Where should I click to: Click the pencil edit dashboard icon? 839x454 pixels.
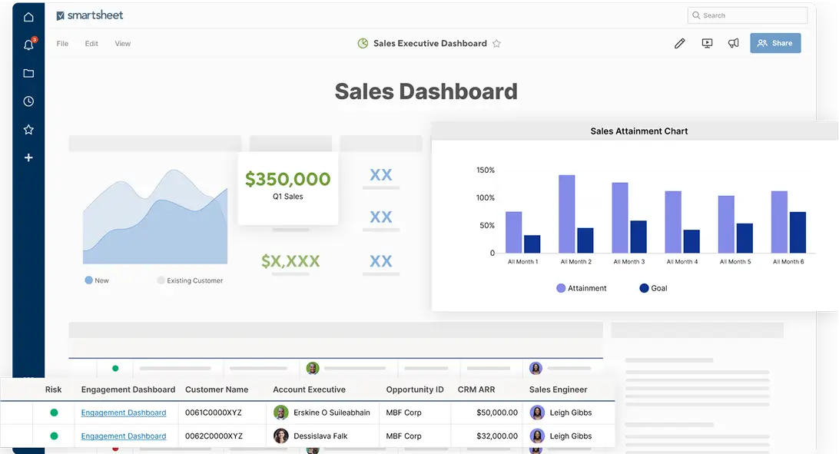click(x=679, y=43)
